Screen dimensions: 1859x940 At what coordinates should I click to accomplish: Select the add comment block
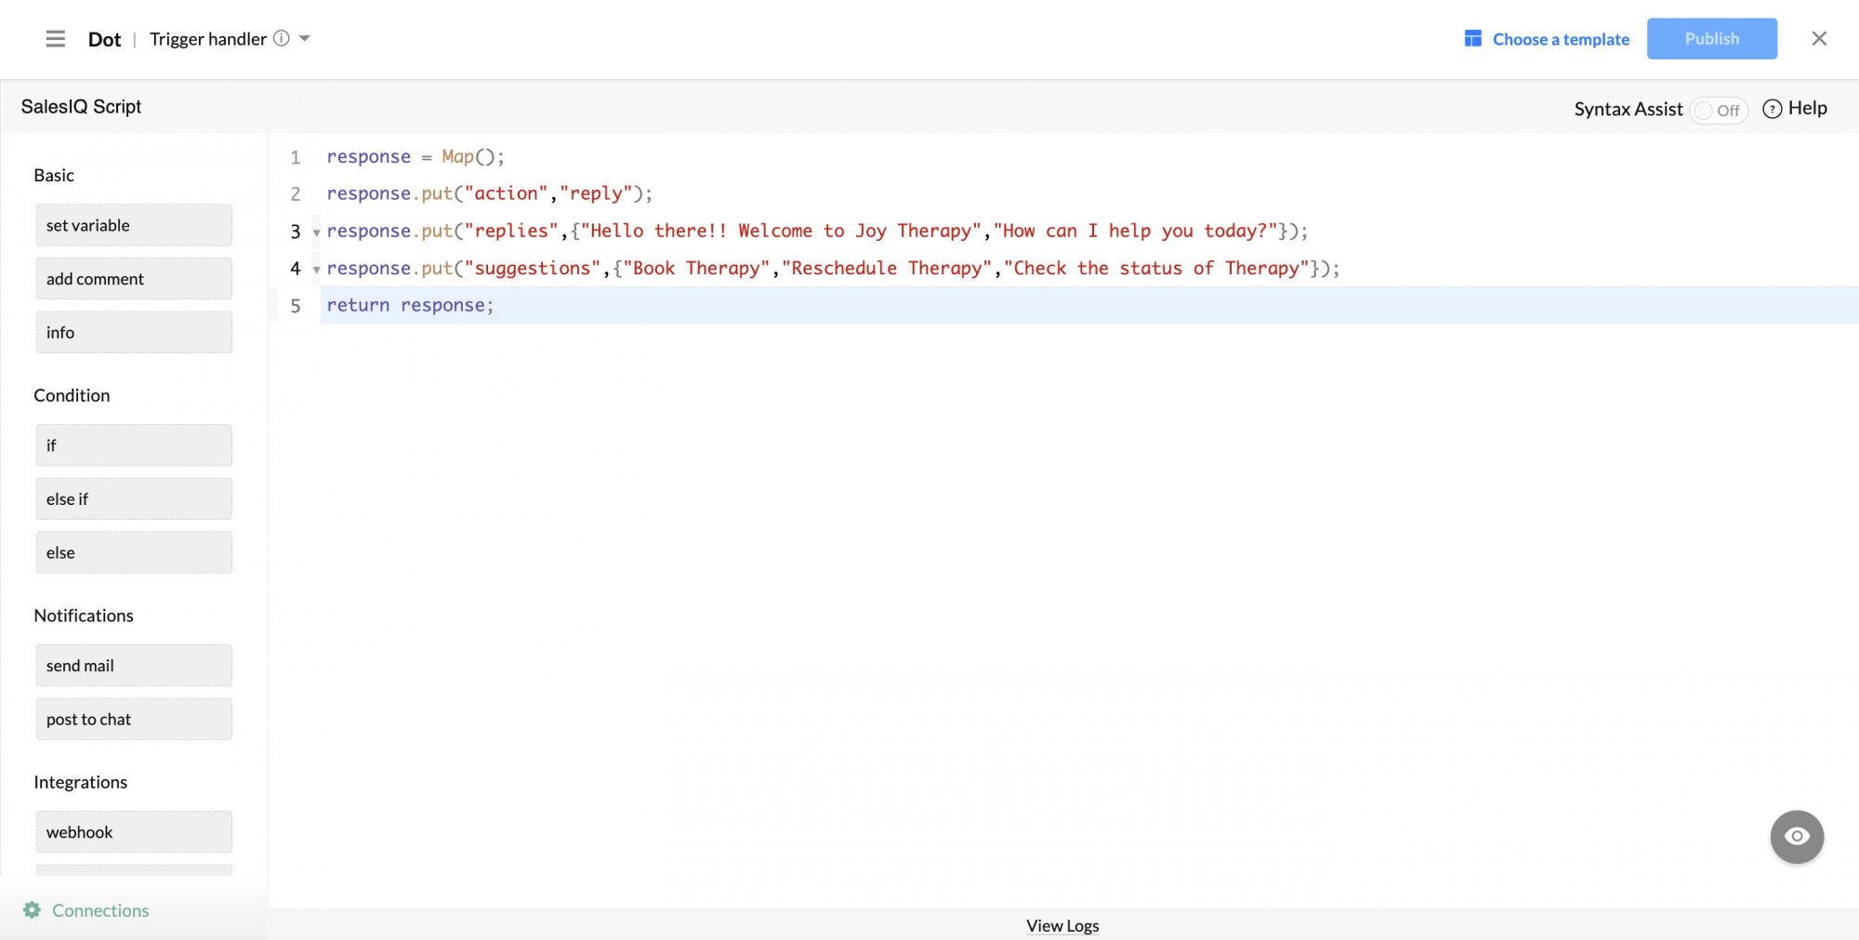[134, 279]
